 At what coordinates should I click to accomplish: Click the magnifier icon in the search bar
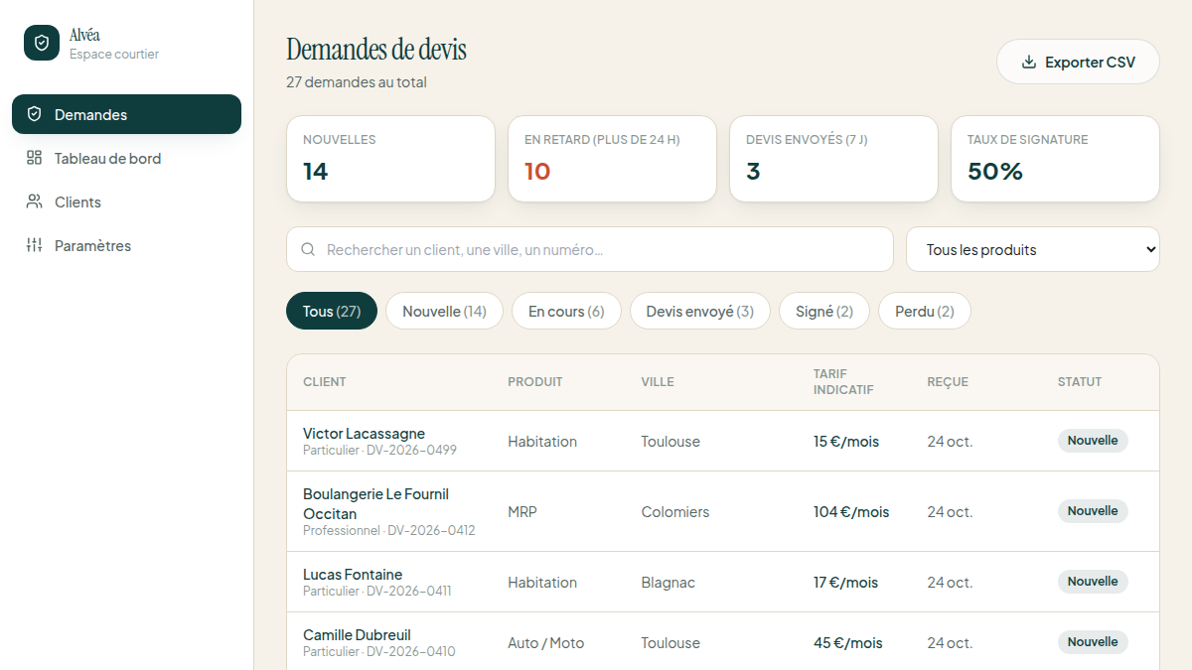(x=308, y=249)
